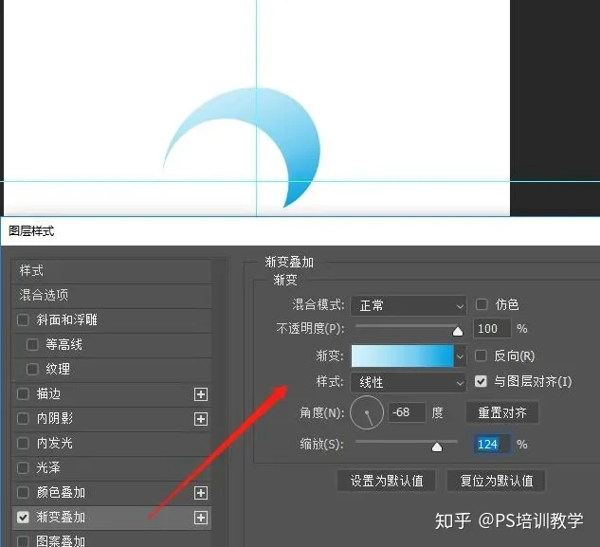Add another 内阴影 effect with plus icon

201,419
